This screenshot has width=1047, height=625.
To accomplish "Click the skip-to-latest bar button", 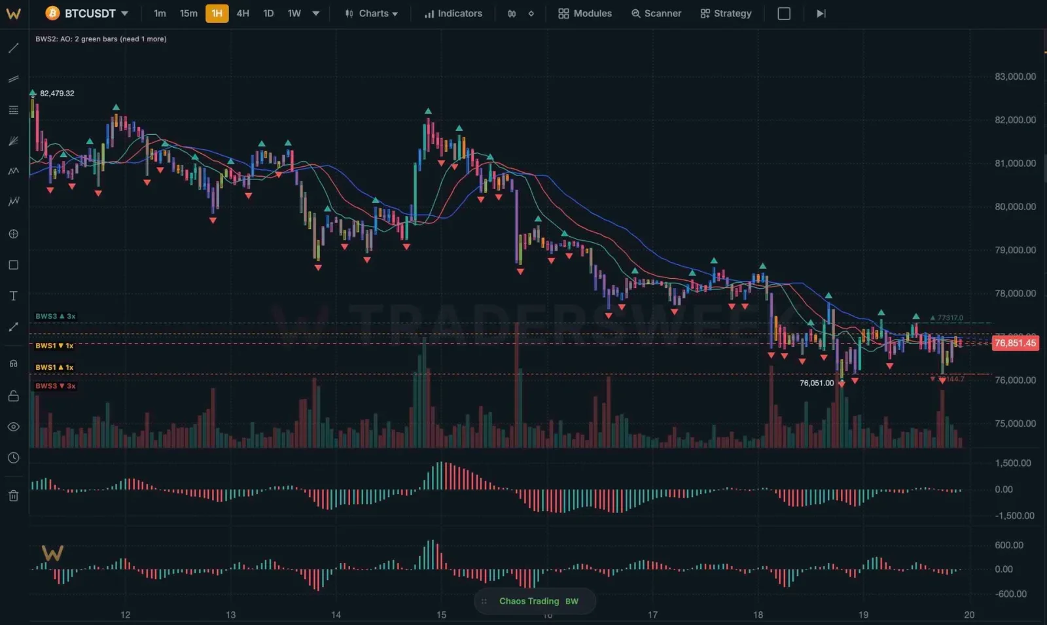I will click(821, 13).
